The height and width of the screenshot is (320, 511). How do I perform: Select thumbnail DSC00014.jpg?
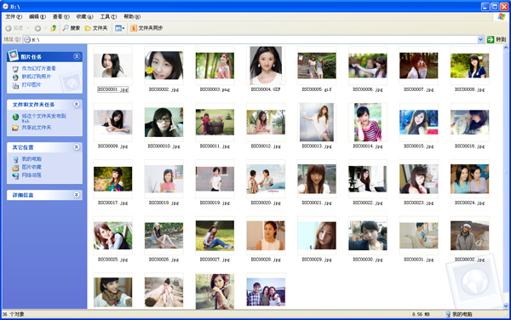pyautogui.click(x=368, y=122)
